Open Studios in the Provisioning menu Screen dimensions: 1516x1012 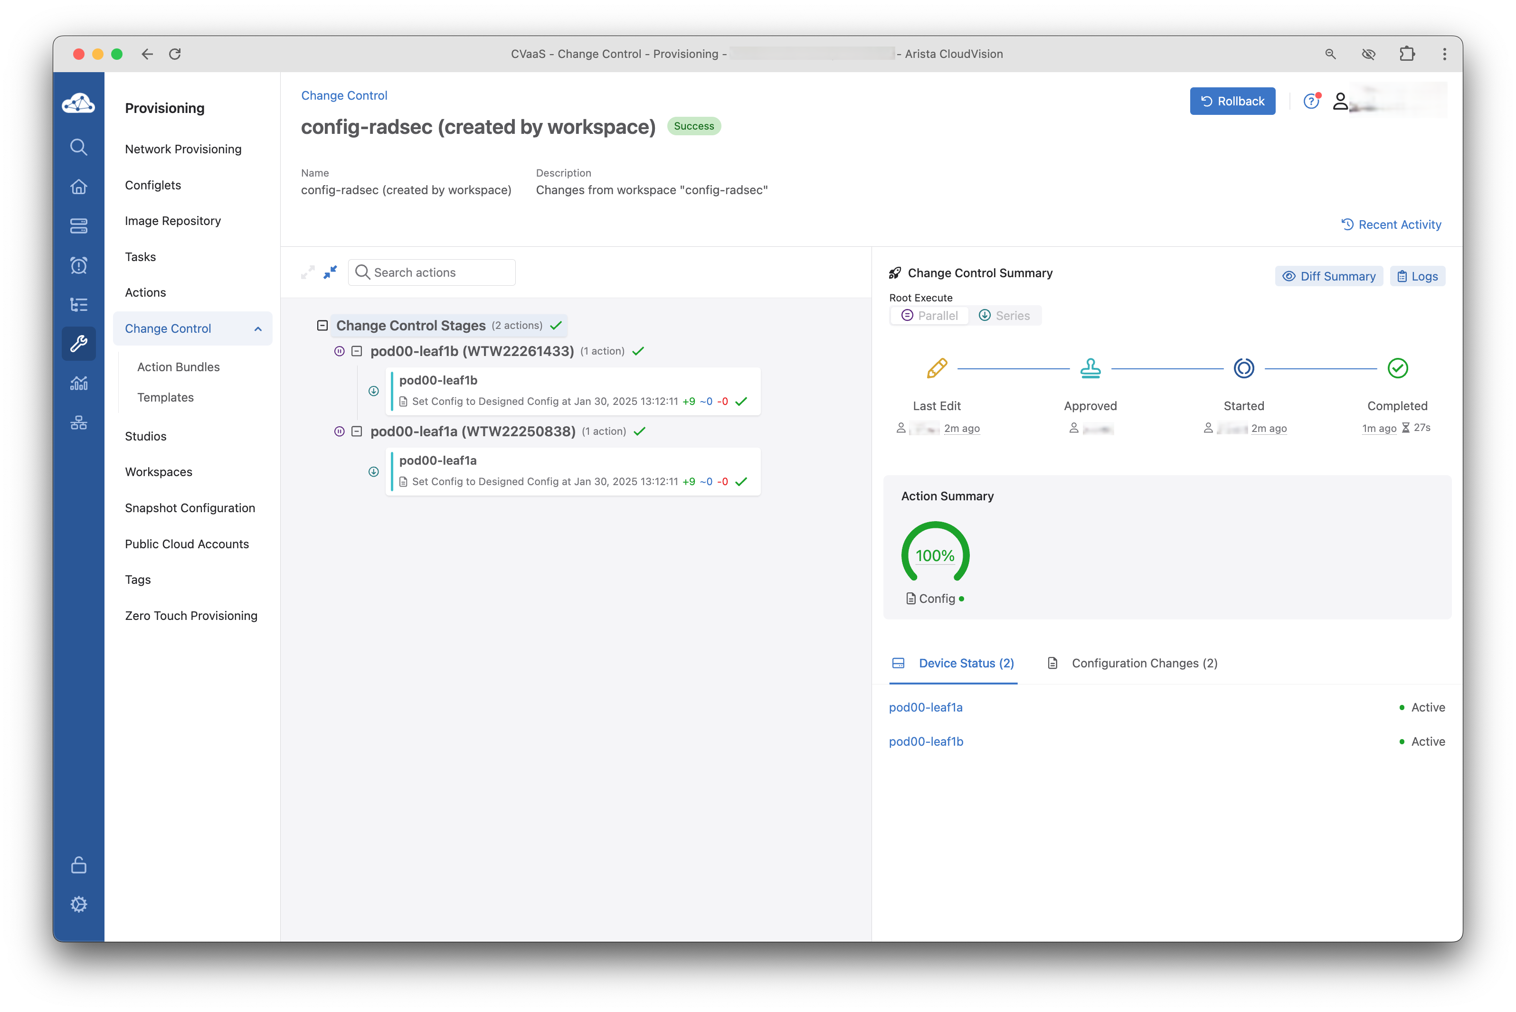pyautogui.click(x=145, y=436)
